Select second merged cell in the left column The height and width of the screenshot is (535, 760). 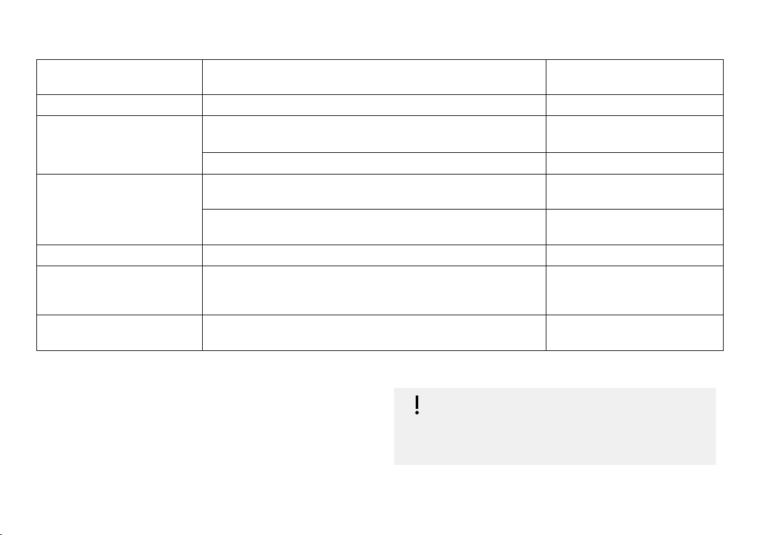(119, 210)
